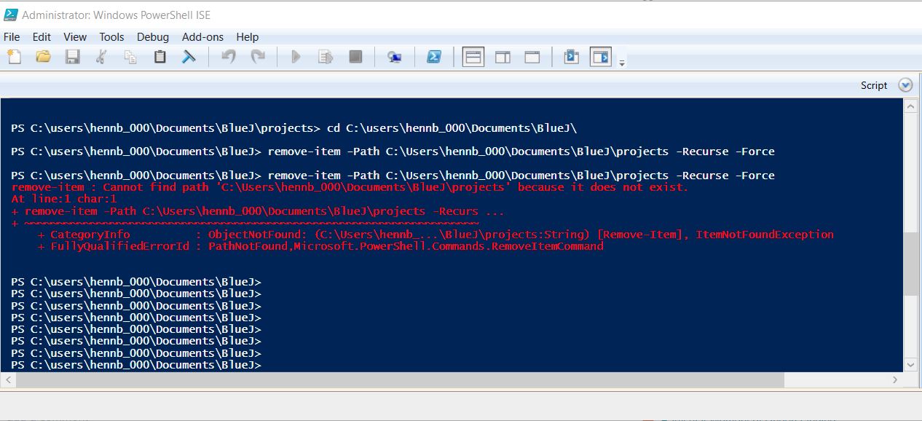This screenshot has height=421, width=922.
Task: Start PowerShell.exe with the blue console icon
Action: click(x=434, y=57)
